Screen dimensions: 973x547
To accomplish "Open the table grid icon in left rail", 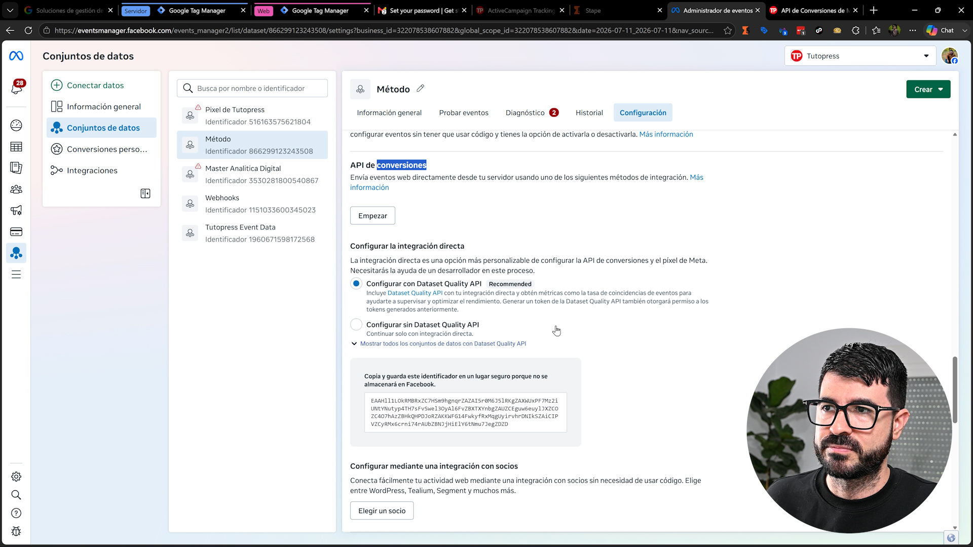I will 16,147.
